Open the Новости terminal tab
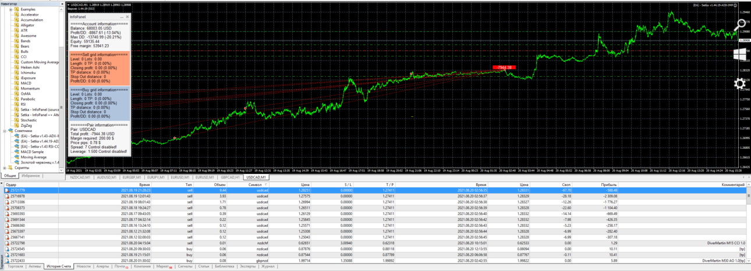This screenshot has height=271, width=751. point(84,266)
